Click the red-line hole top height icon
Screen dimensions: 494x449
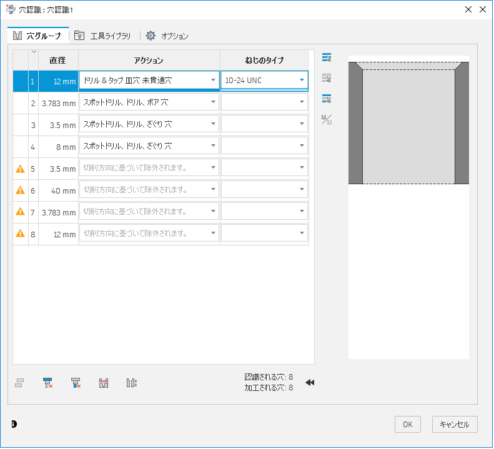(104, 383)
